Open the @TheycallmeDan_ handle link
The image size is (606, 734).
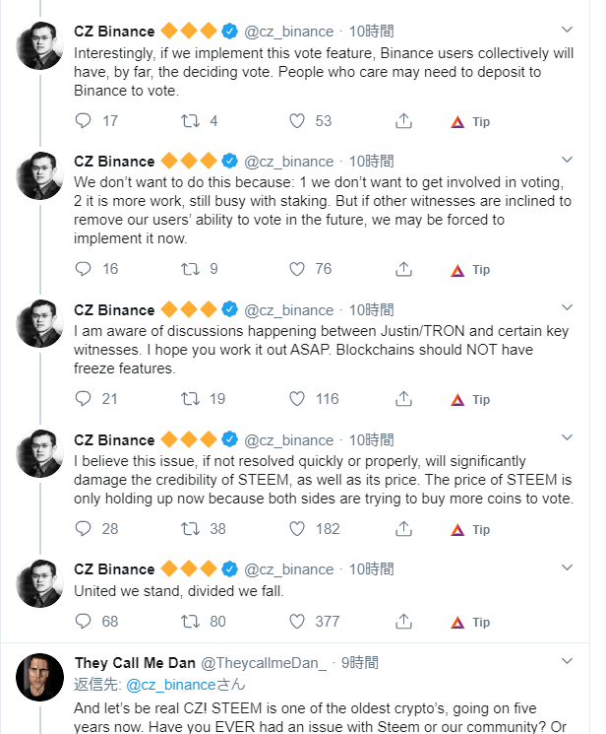[x=264, y=663]
